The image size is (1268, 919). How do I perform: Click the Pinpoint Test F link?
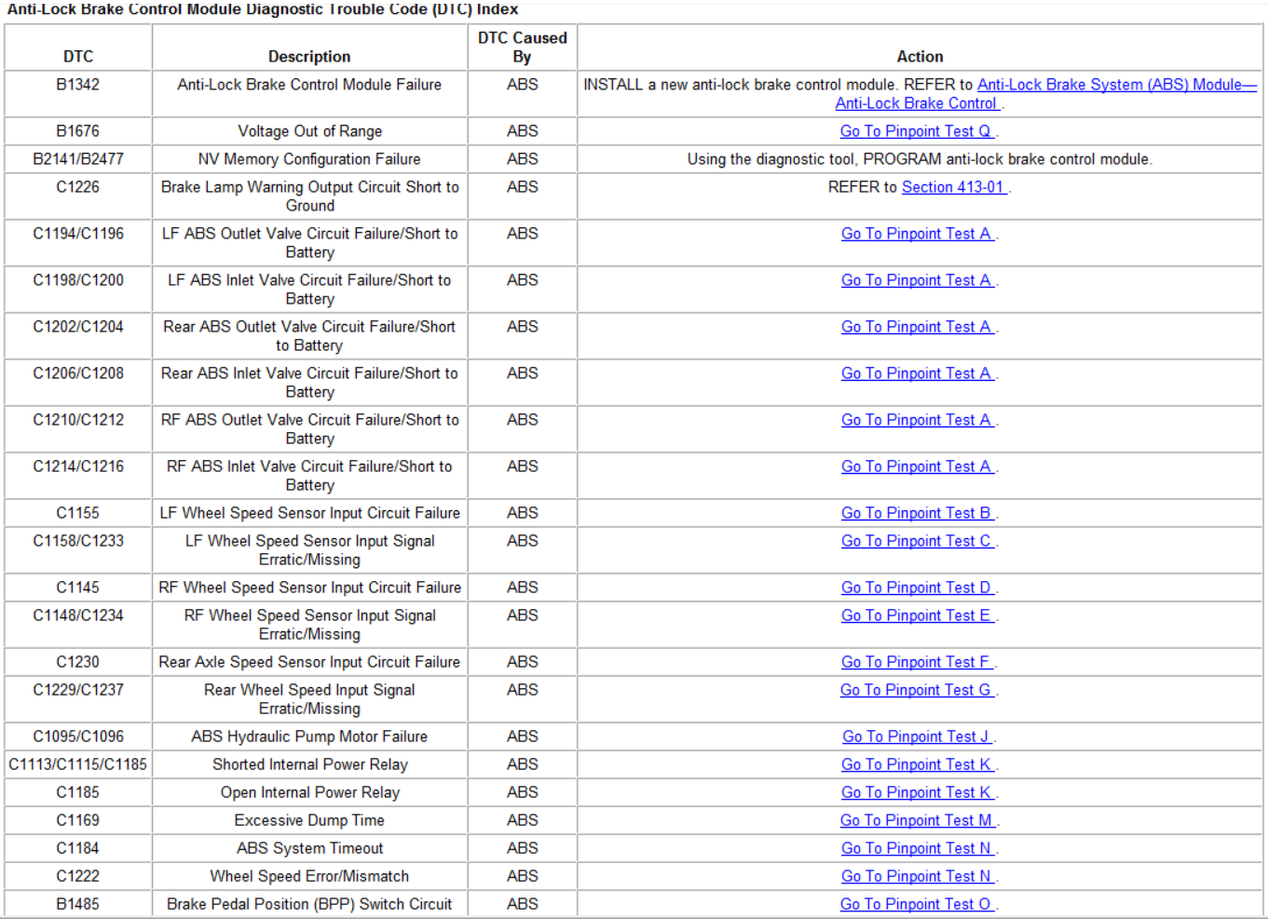click(x=916, y=662)
